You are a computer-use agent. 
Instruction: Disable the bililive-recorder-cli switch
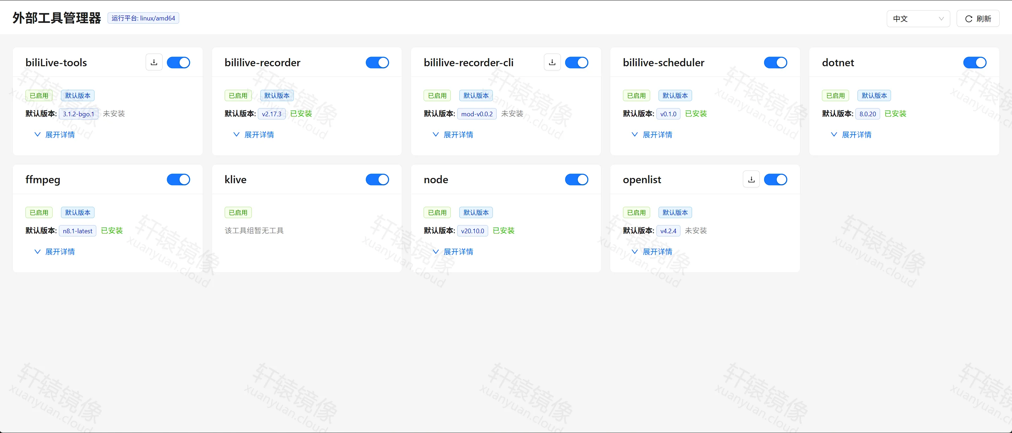[x=576, y=62]
